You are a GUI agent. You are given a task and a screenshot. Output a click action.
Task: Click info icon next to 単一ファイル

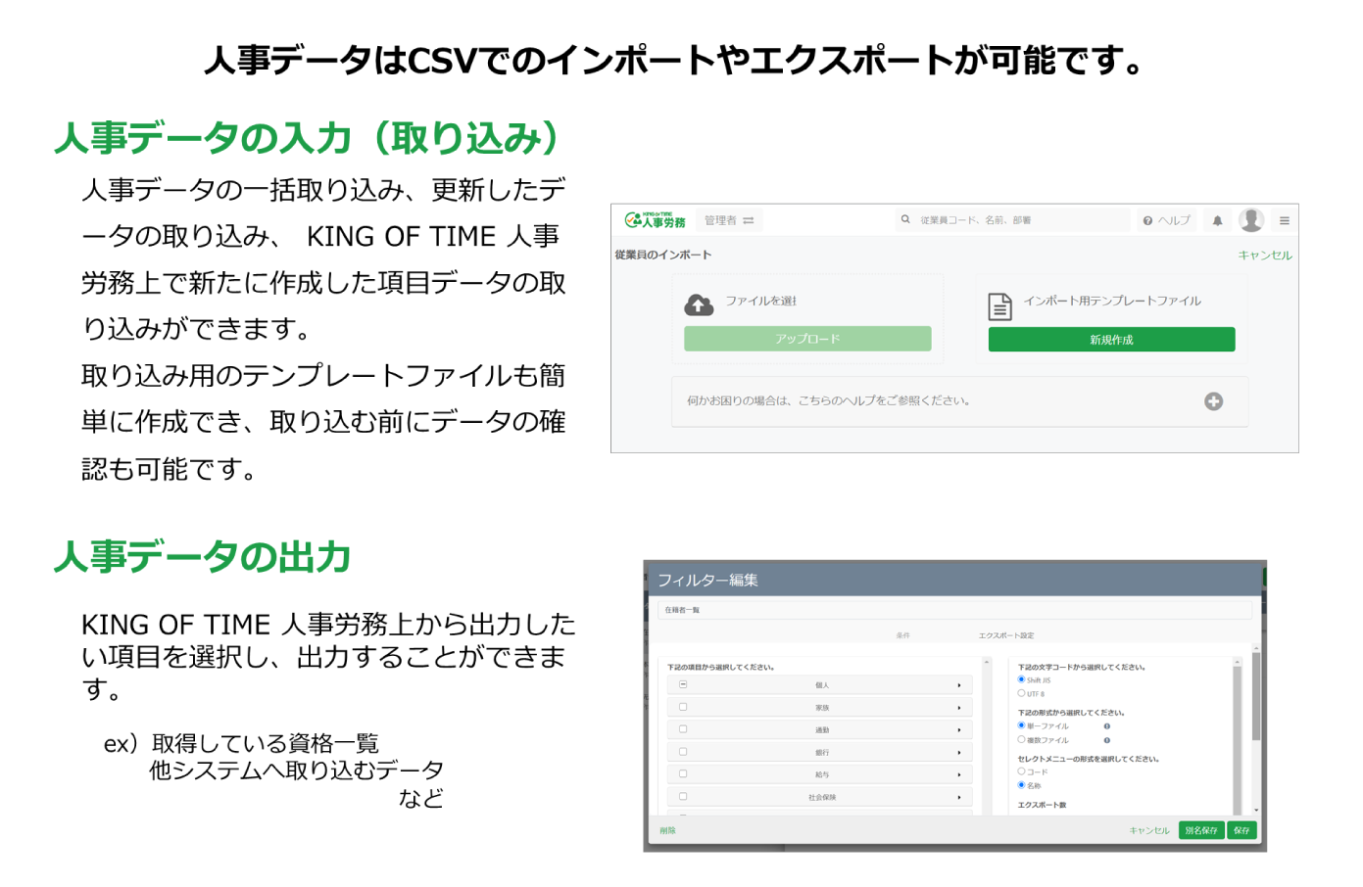tap(1107, 726)
